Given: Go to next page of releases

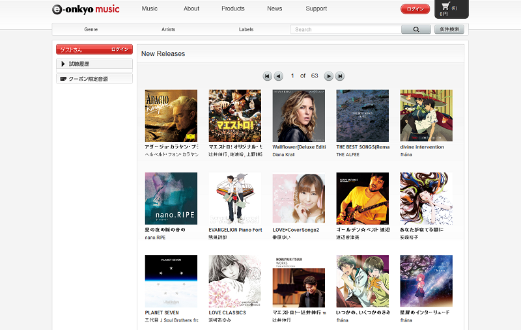Looking at the screenshot, I should (x=328, y=76).
